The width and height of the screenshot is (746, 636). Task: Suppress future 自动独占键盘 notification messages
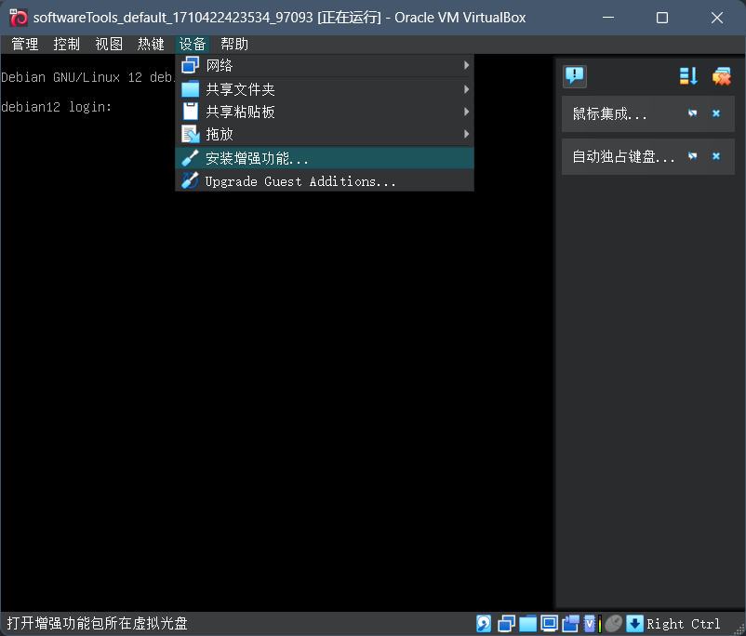[692, 156]
